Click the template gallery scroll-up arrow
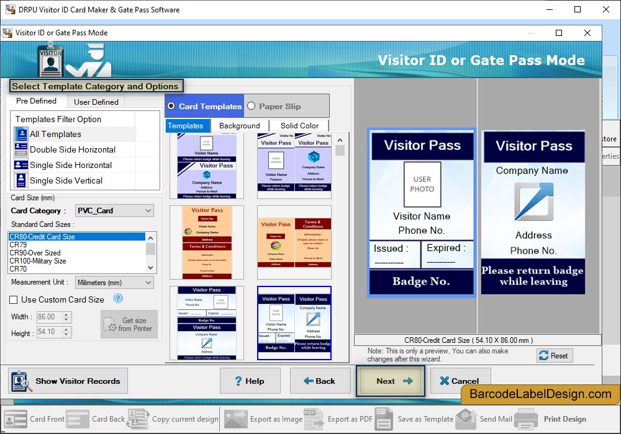The width and height of the screenshot is (621, 434). point(340,140)
